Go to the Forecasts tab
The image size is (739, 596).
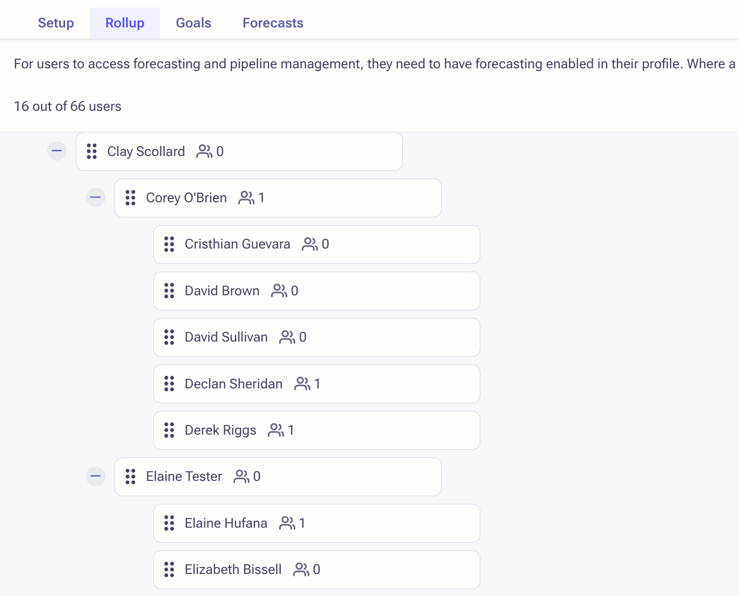[273, 23]
